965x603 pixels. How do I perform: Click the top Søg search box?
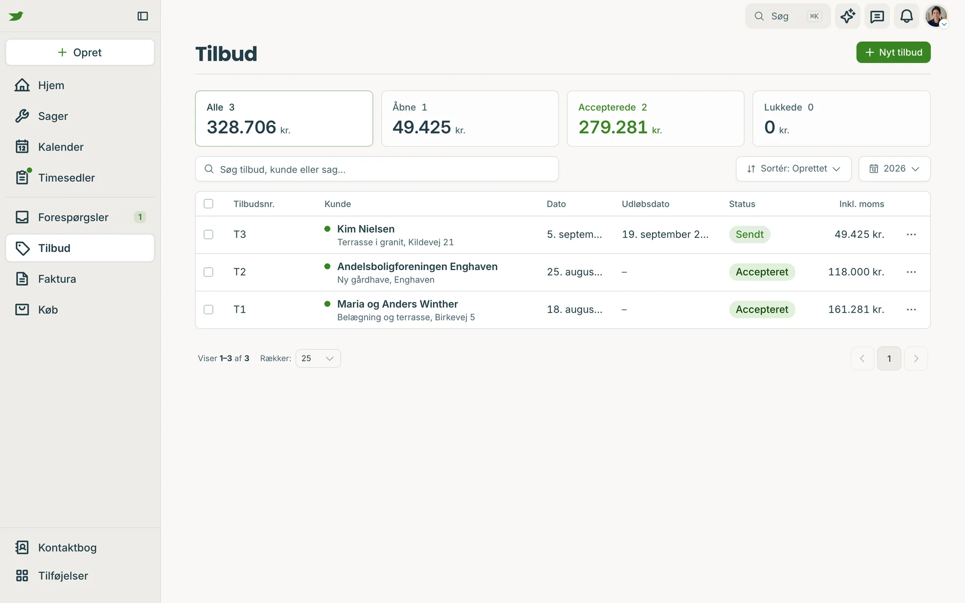787,16
